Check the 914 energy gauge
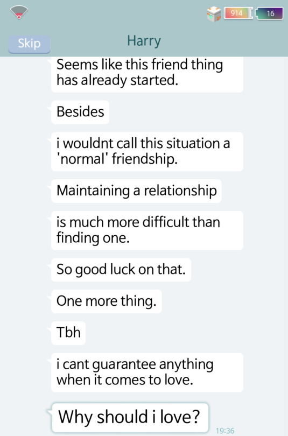Screen dimensions: 288x436 (238, 13)
